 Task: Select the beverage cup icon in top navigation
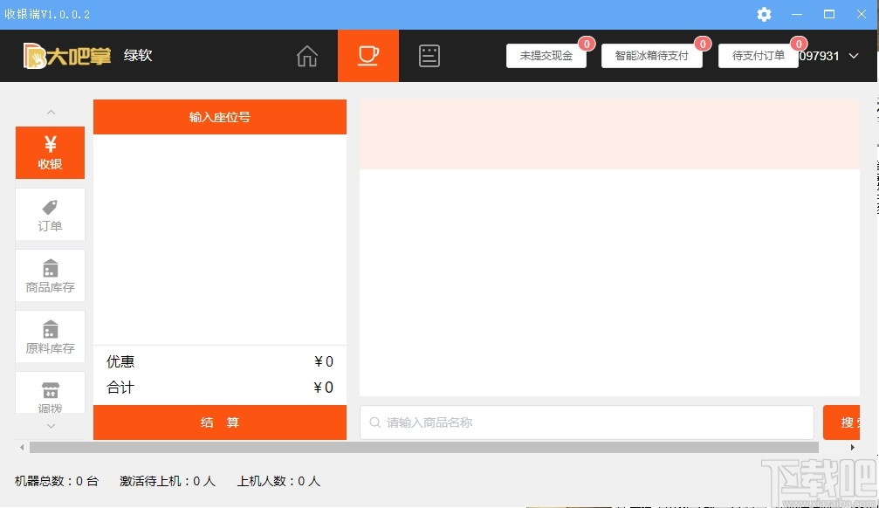(x=367, y=54)
